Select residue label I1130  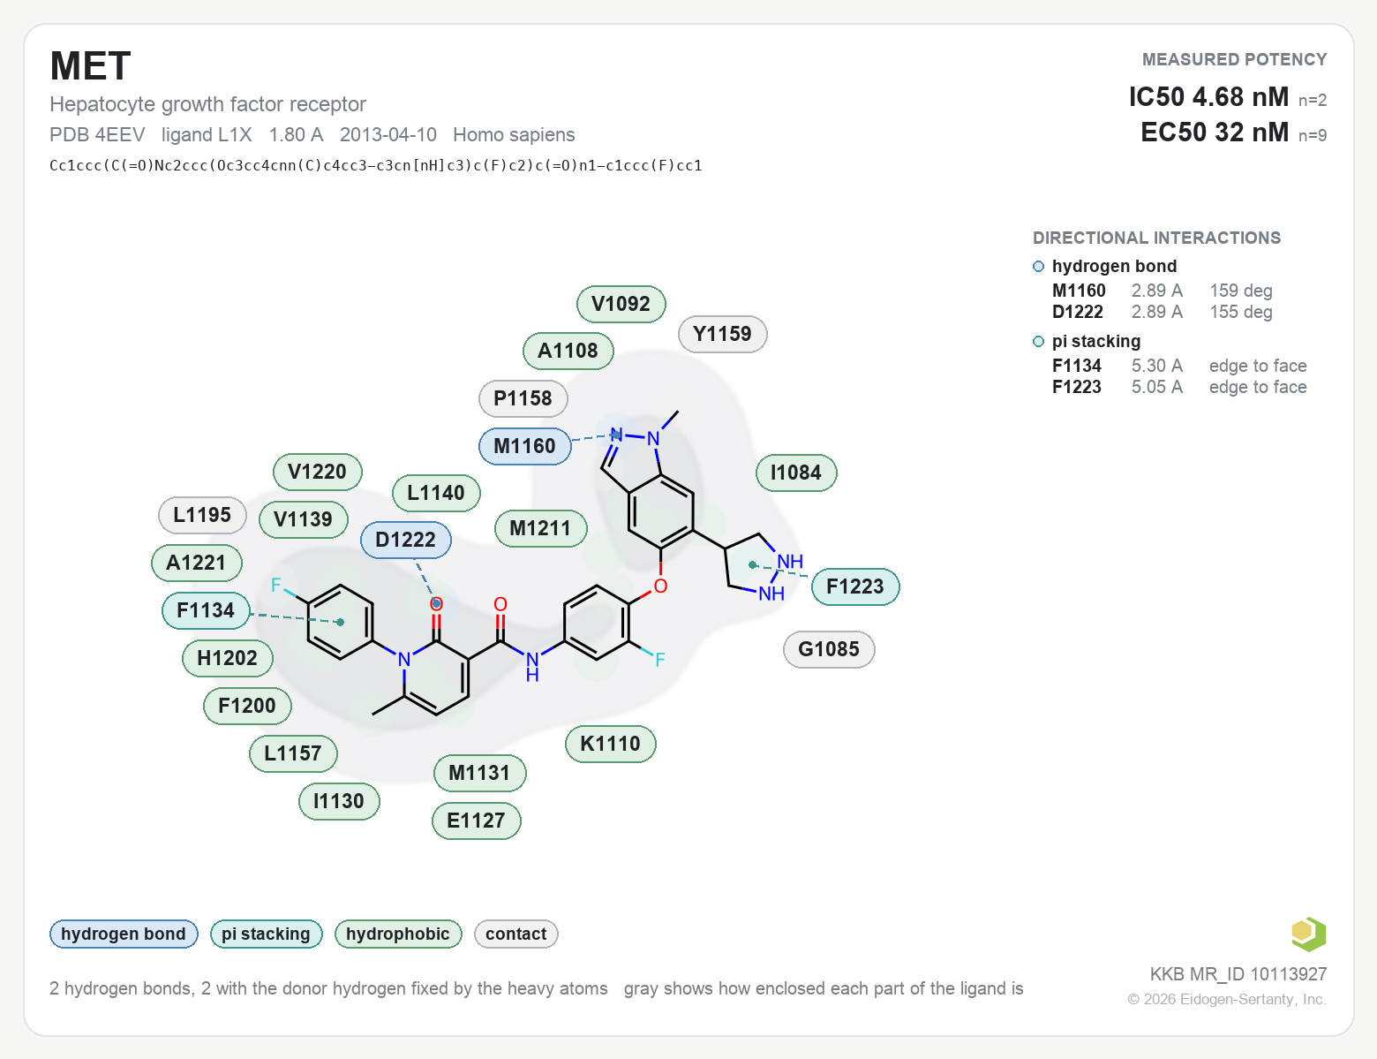pyautogui.click(x=339, y=801)
